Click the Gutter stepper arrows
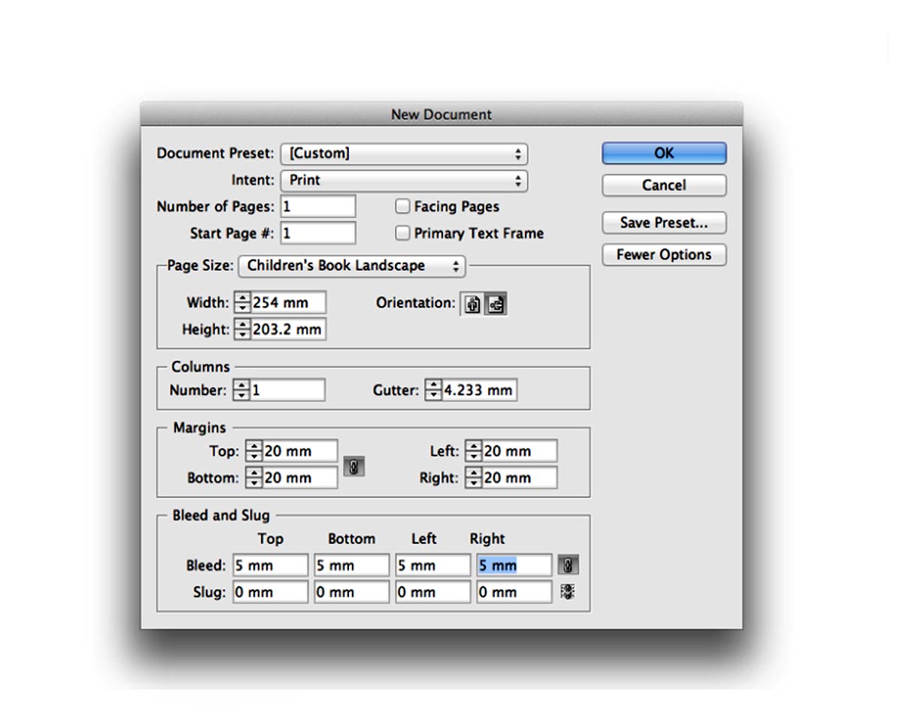Screen dimensions: 907x722 (x=433, y=390)
